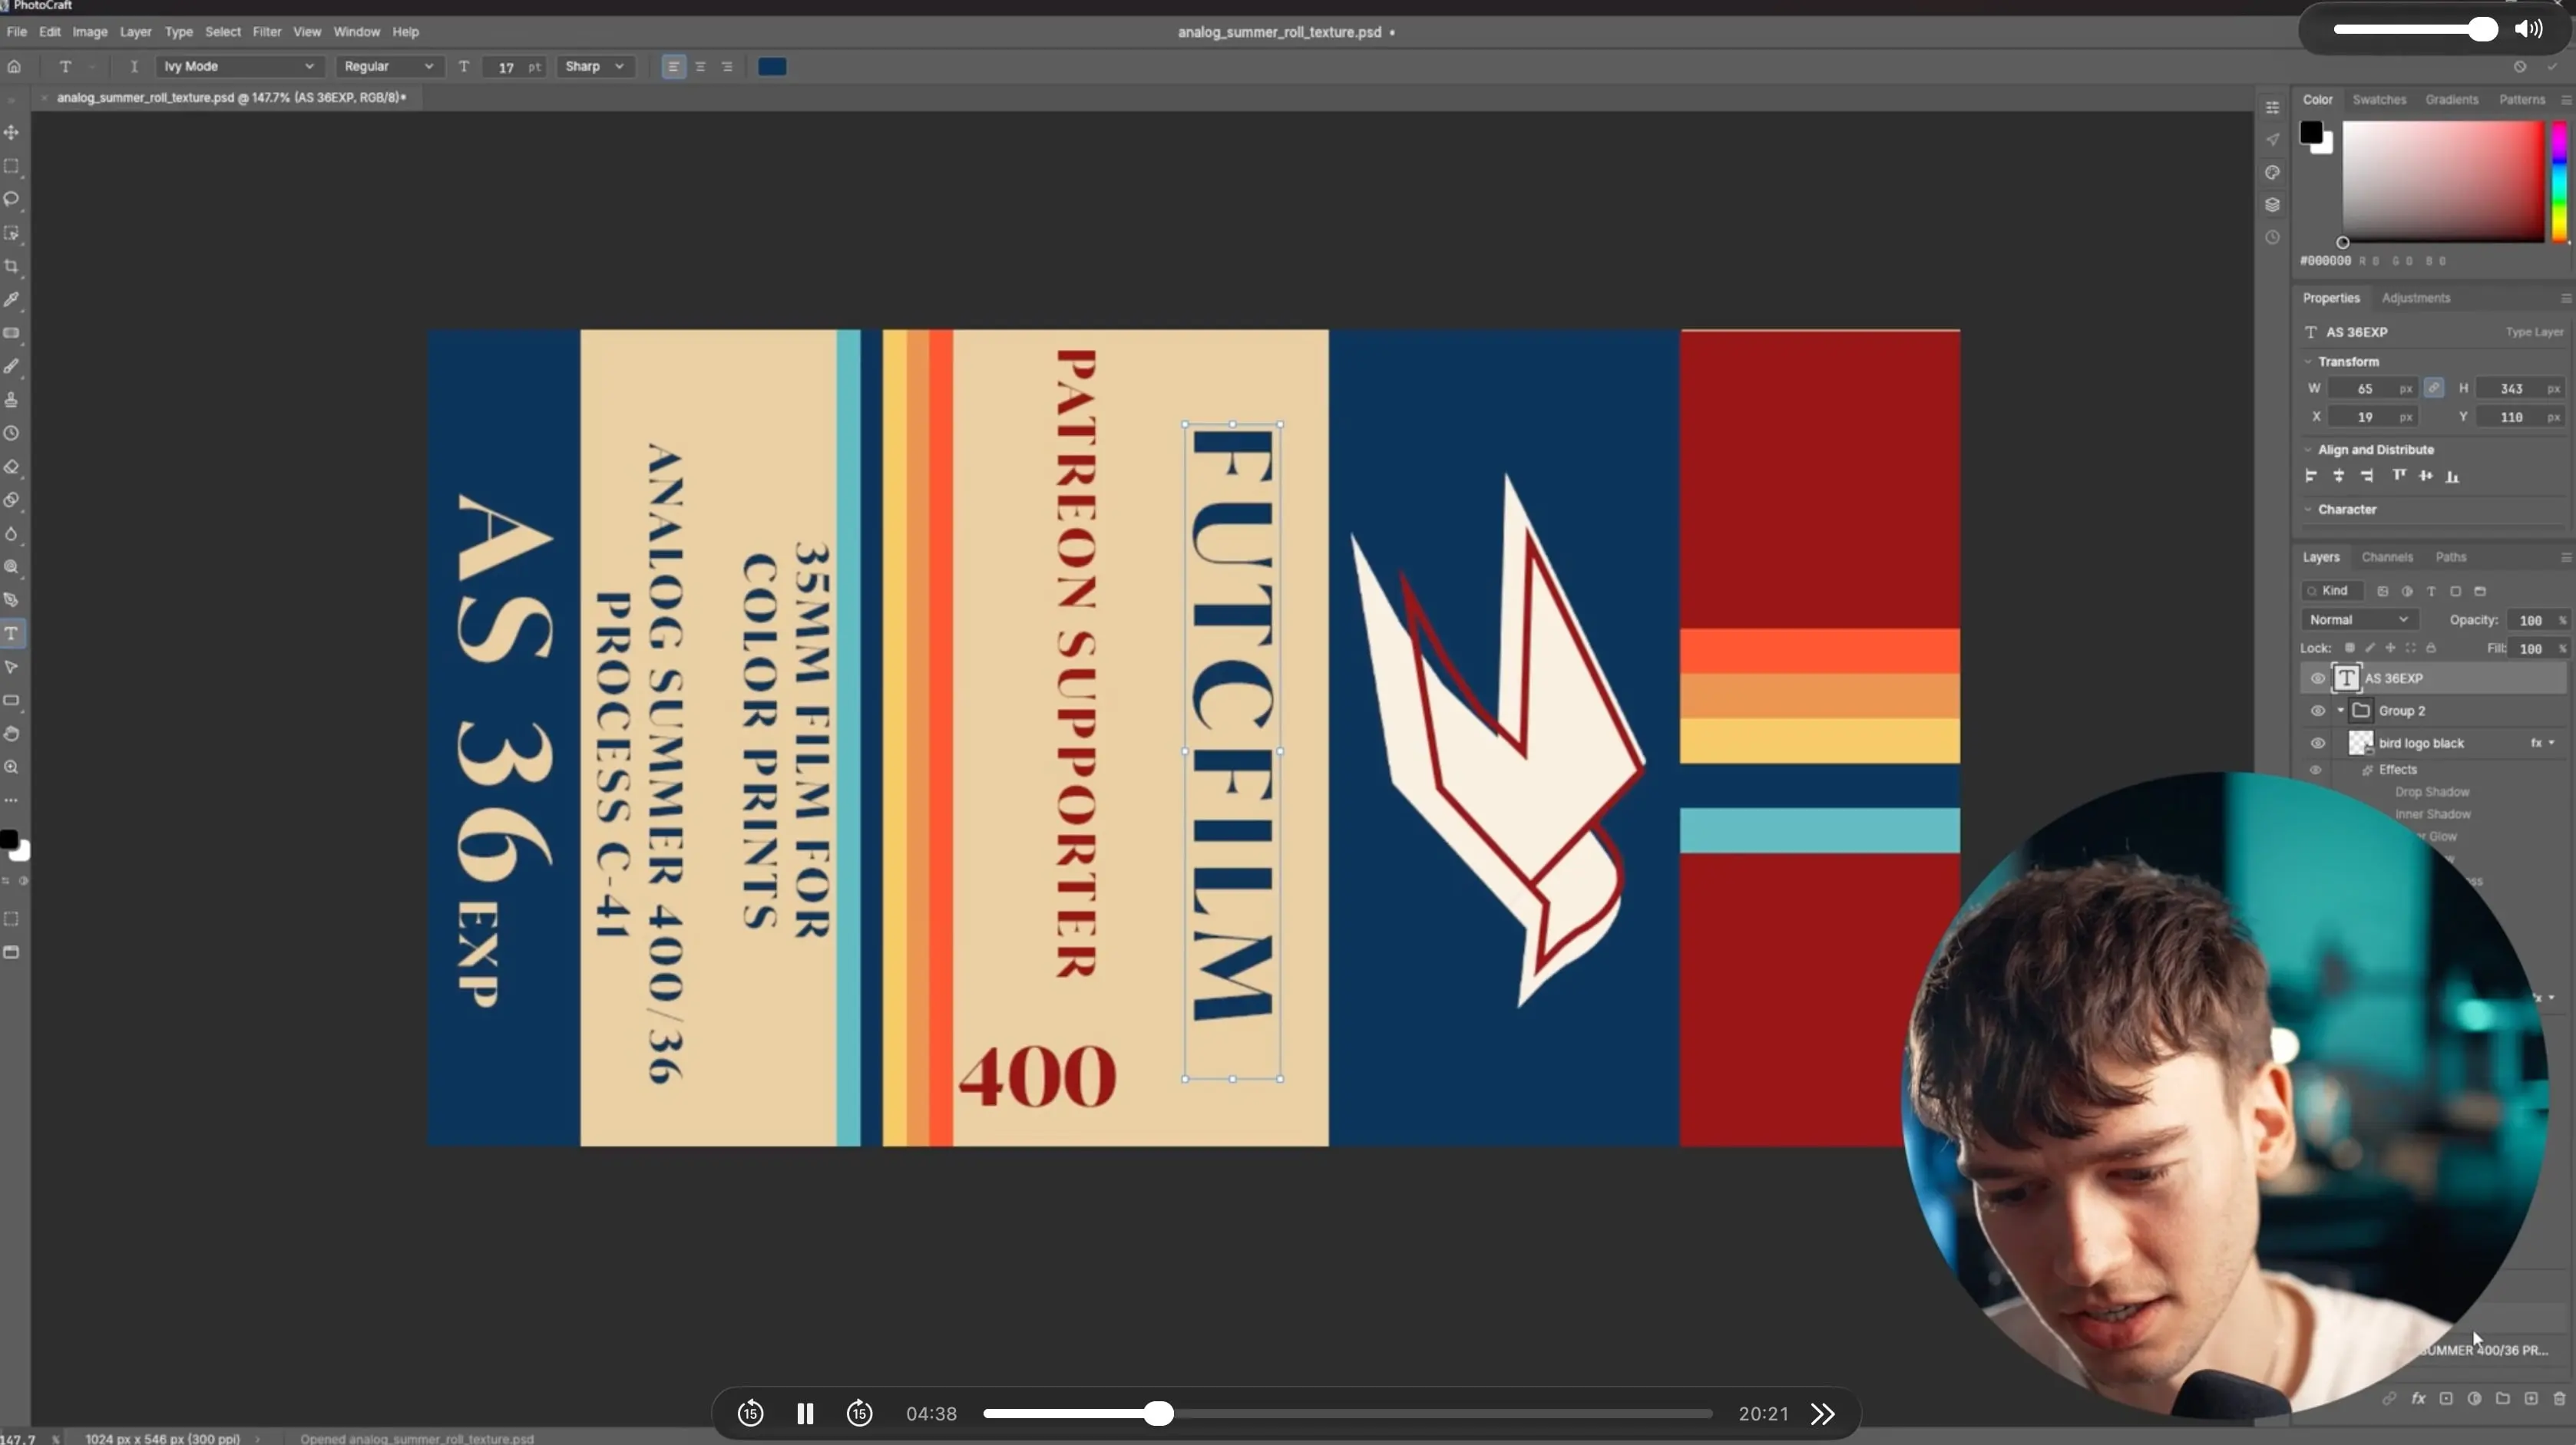
Task: Hide the Group 2 layer group
Action: tap(2317, 711)
